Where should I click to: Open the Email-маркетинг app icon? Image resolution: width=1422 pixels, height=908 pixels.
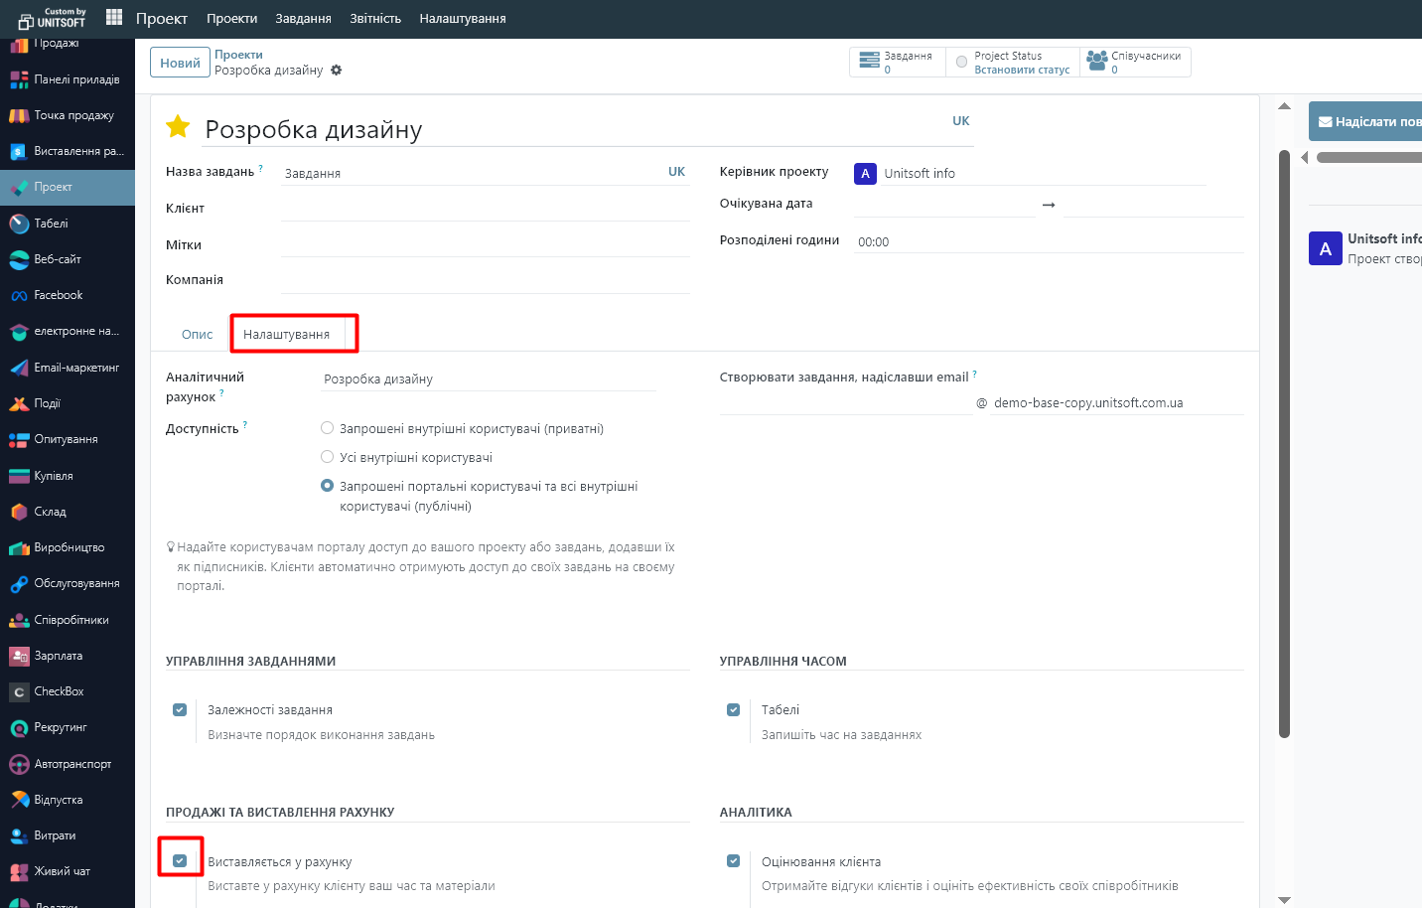19,368
